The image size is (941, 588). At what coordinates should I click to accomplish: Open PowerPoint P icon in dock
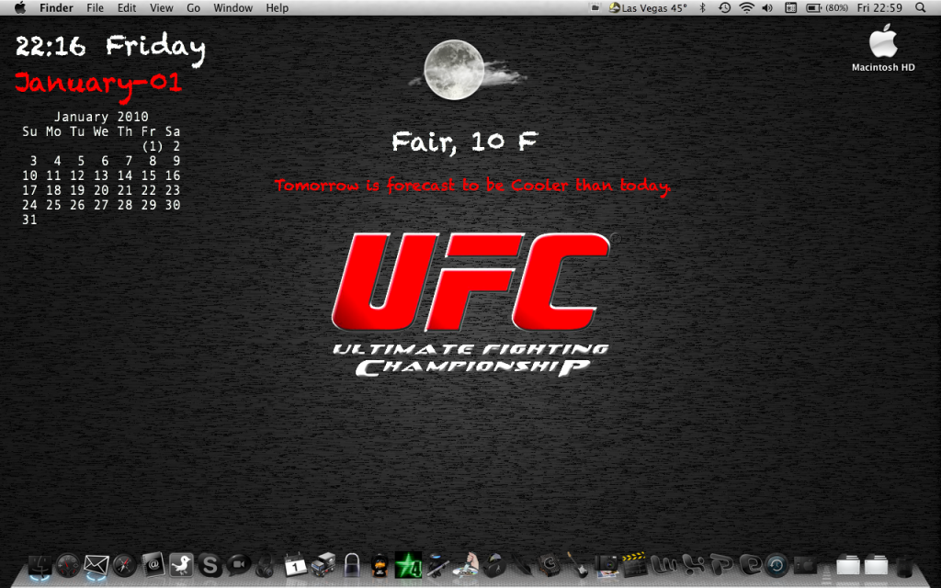coord(720,565)
